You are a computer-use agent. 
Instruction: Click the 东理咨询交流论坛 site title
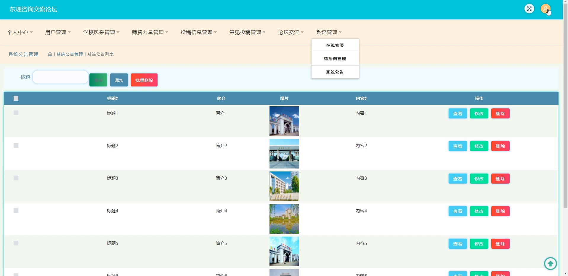[33, 9]
